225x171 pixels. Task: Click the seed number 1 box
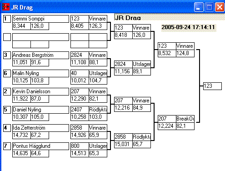pyautogui.click(x=7, y=19)
